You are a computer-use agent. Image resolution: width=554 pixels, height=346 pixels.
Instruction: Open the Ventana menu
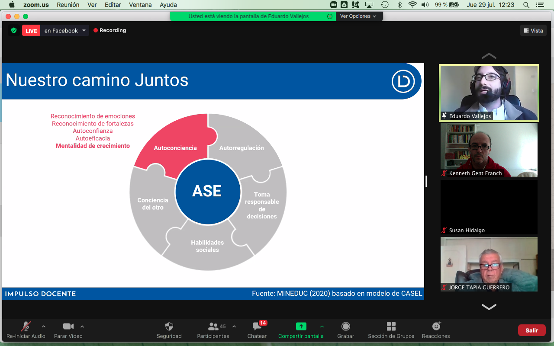click(140, 5)
